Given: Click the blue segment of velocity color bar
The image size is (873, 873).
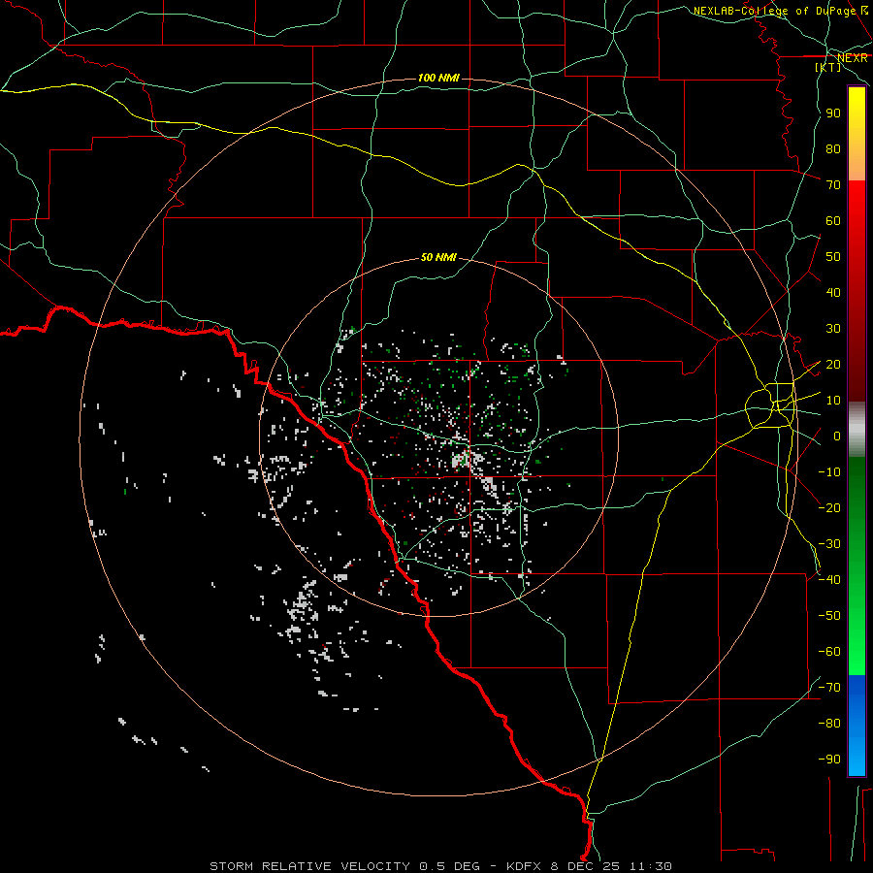Looking at the screenshot, I should tap(857, 726).
